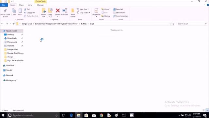The image size is (209, 118).
Task: Open the Easy access dropdown
Action: pos(84,12)
